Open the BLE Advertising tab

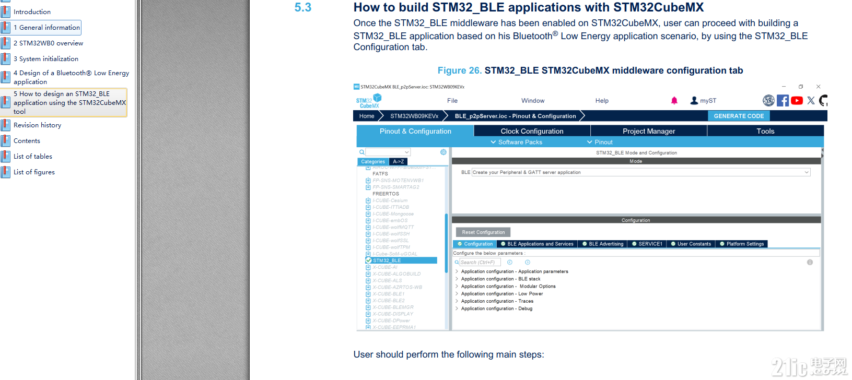603,244
